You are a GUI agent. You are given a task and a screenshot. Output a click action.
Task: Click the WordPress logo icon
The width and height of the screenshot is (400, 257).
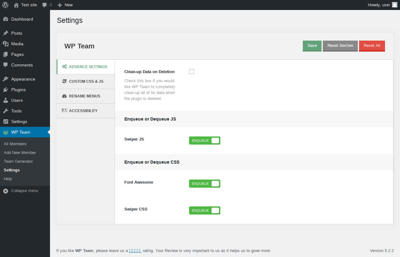[5, 5]
